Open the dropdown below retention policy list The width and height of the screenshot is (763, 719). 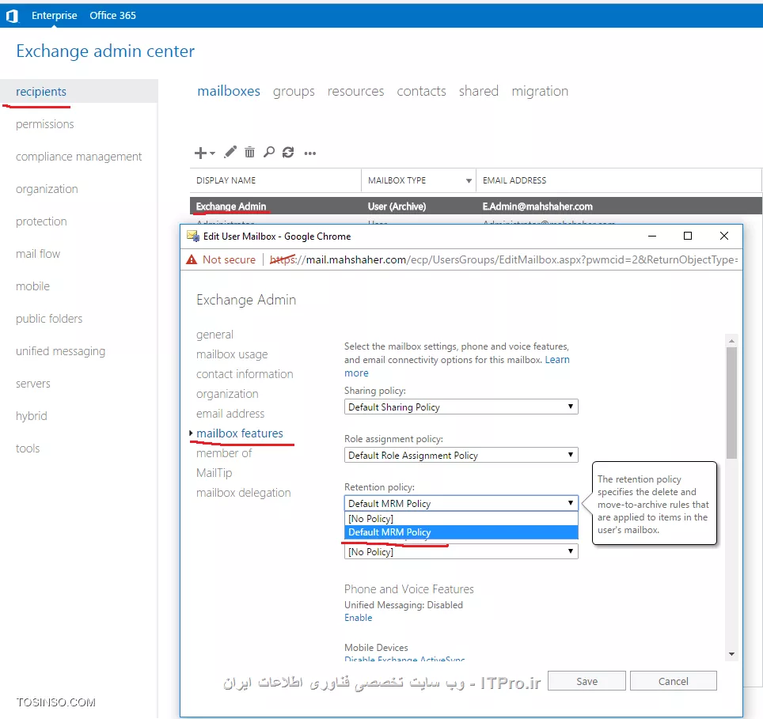(461, 552)
